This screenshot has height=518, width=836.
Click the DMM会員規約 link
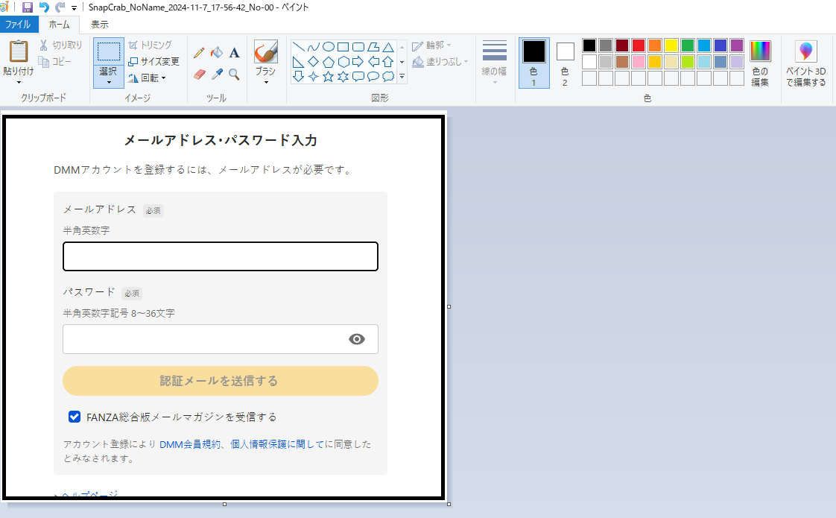pos(190,444)
